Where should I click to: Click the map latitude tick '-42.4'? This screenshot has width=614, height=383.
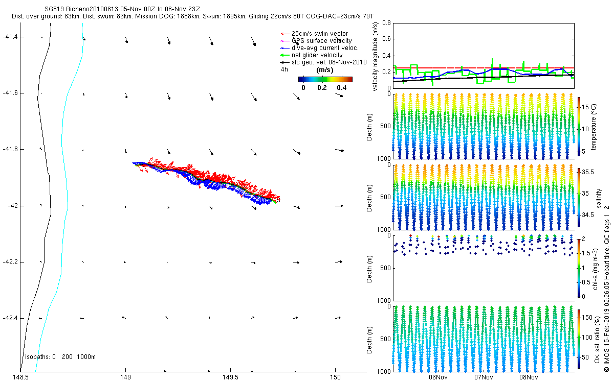pyautogui.click(x=10, y=318)
